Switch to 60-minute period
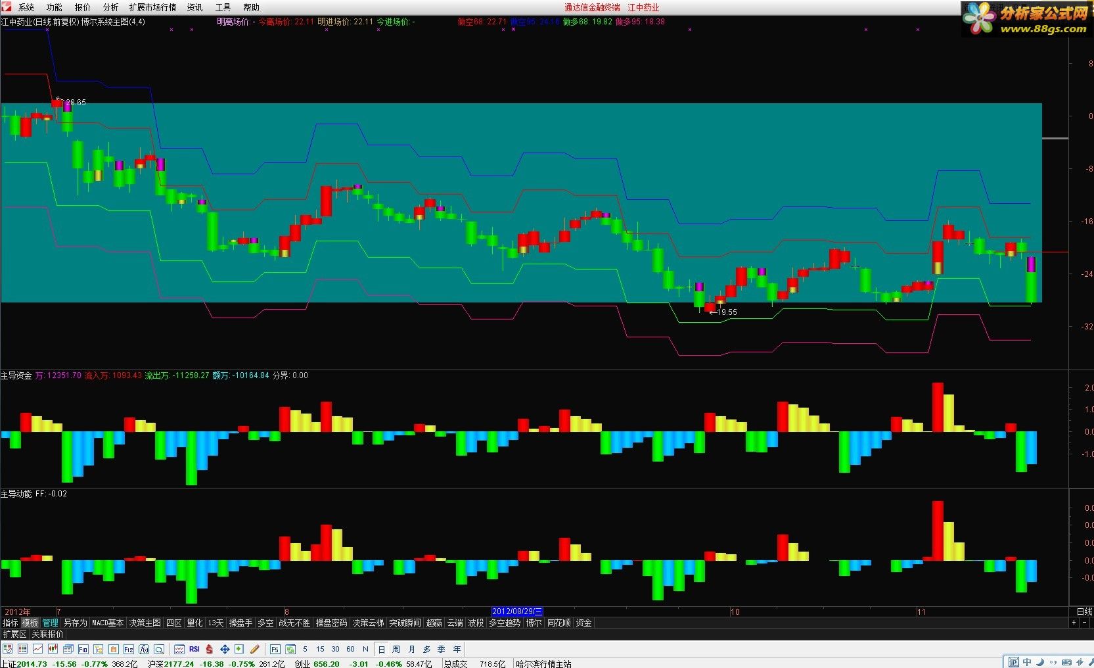This screenshot has height=668, width=1094. tap(350, 649)
